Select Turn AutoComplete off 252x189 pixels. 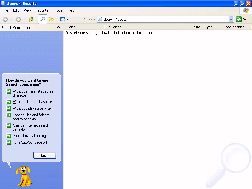[30, 142]
